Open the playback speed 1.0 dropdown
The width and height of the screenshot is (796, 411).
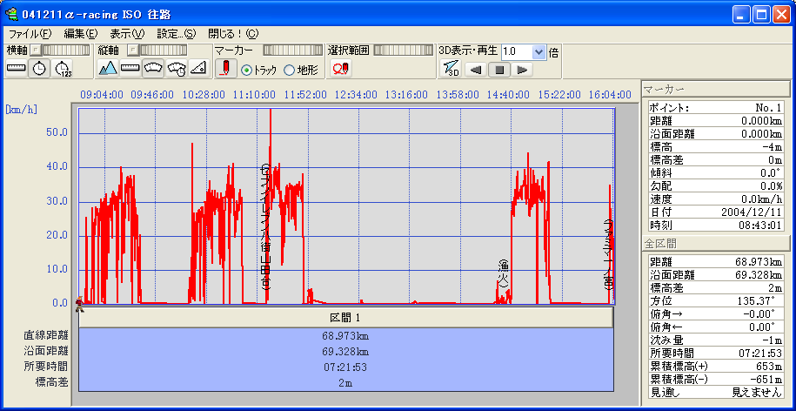[x=538, y=51]
